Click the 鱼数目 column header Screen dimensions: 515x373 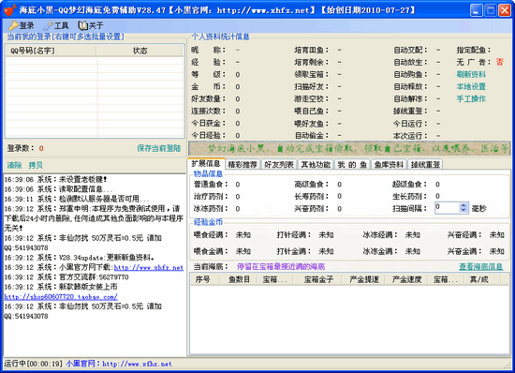click(239, 279)
